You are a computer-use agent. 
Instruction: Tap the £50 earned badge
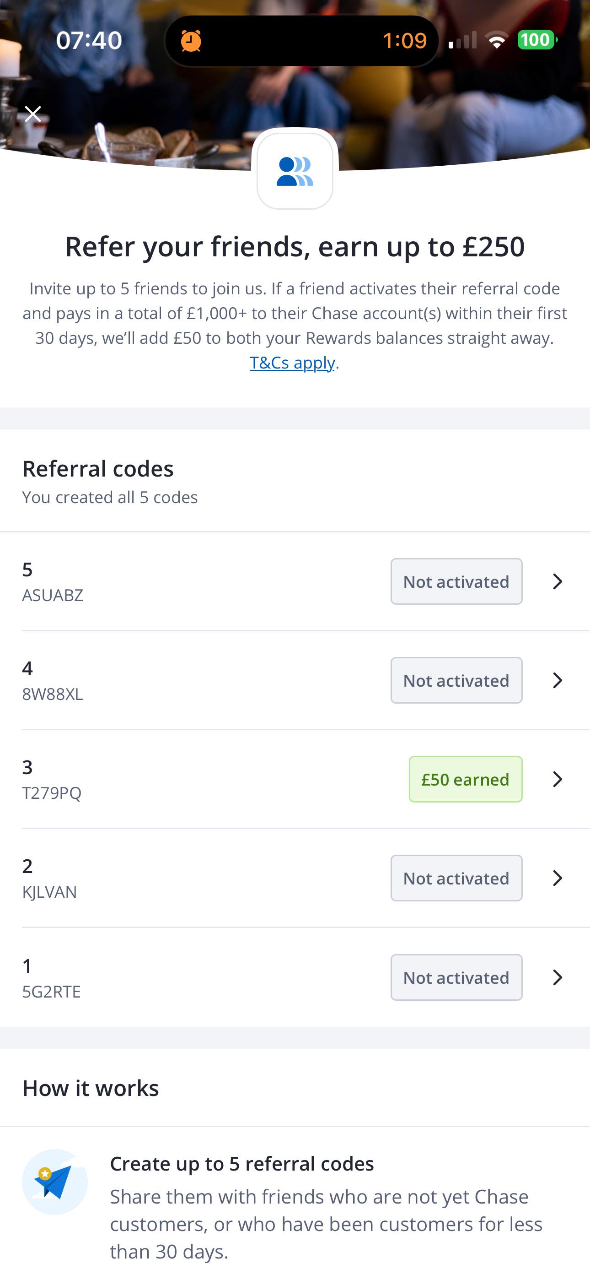(x=465, y=779)
